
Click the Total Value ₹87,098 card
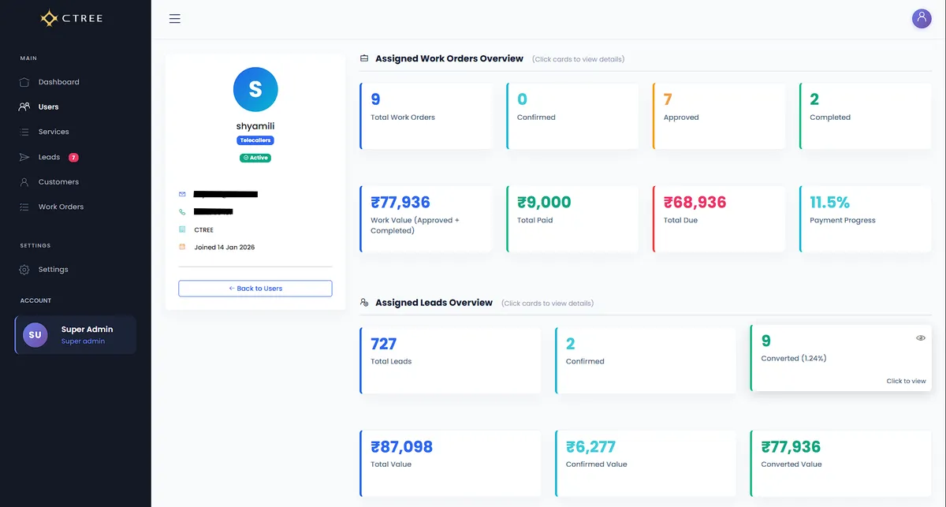(450, 464)
